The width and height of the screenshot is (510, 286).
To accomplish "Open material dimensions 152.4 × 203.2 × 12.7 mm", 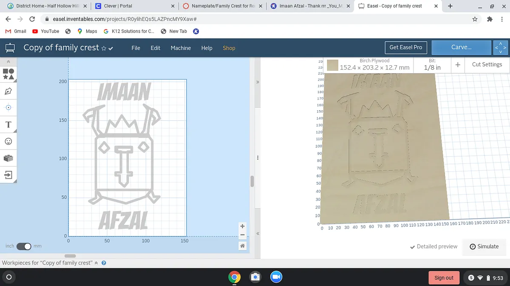I will point(374,67).
